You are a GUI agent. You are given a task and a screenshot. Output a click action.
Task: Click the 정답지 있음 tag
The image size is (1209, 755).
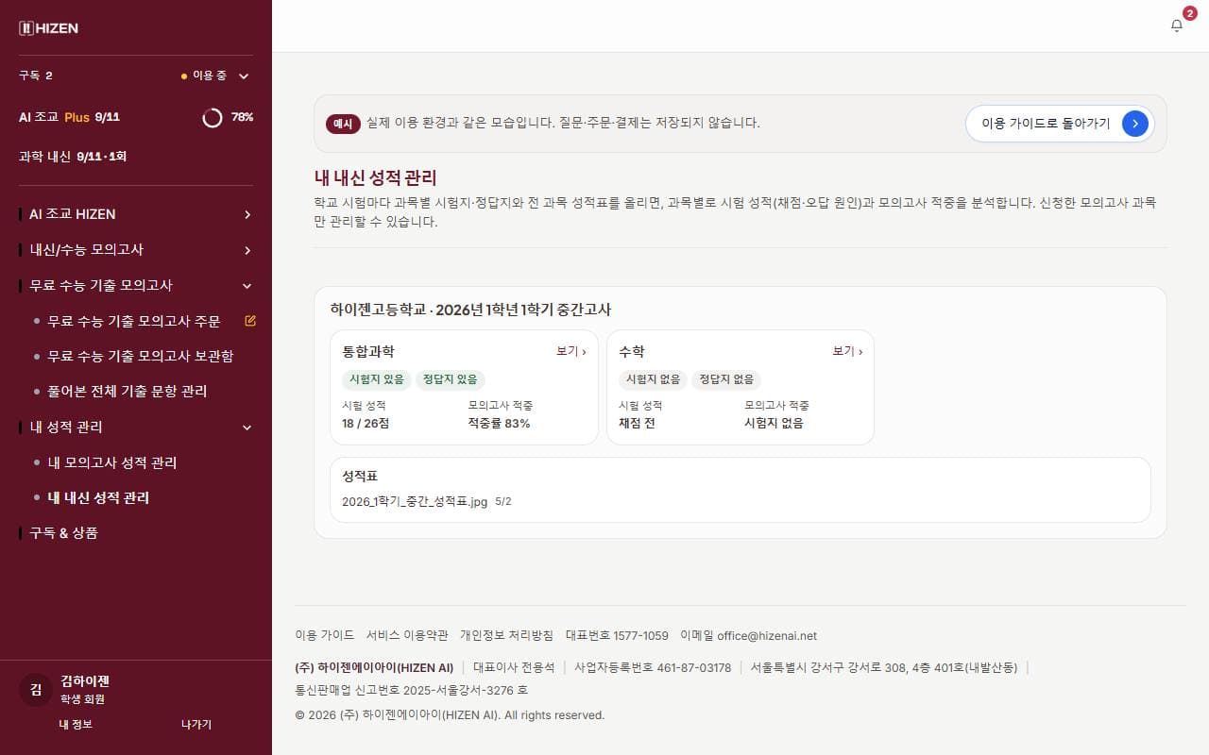point(451,379)
